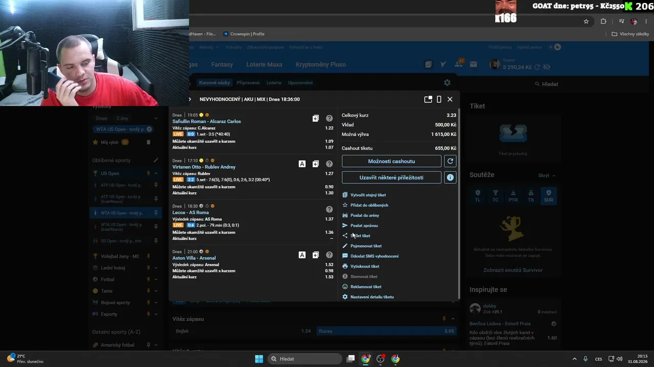Open Chrome extensions puzzle icon
This screenshot has width=654, height=367.
[603, 21]
